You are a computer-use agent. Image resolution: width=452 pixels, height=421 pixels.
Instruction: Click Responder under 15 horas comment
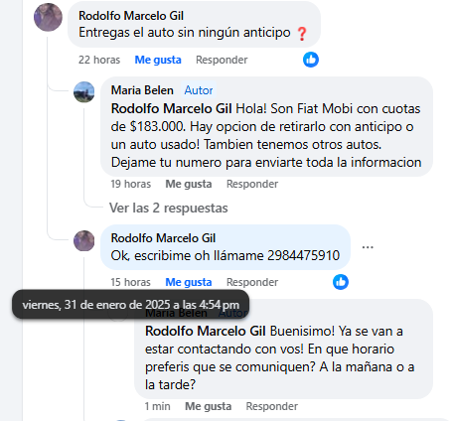[252, 282]
